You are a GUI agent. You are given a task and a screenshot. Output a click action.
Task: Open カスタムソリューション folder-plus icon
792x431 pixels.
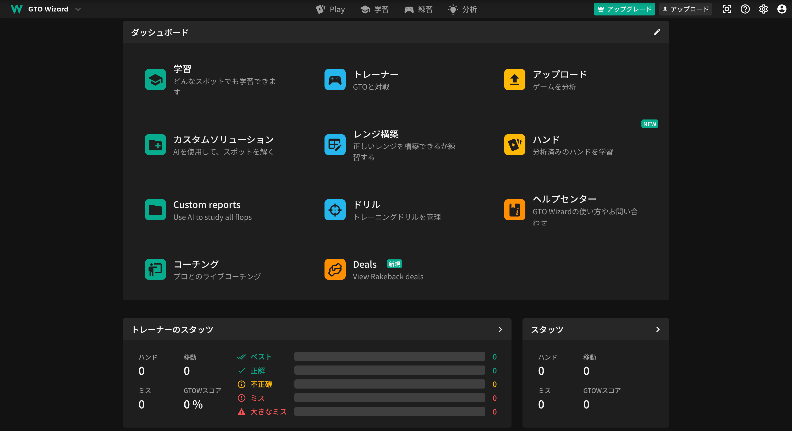pyautogui.click(x=155, y=145)
